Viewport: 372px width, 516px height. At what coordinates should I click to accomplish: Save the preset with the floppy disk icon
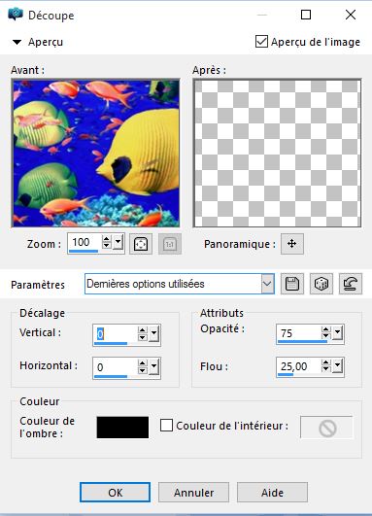pyautogui.click(x=292, y=284)
